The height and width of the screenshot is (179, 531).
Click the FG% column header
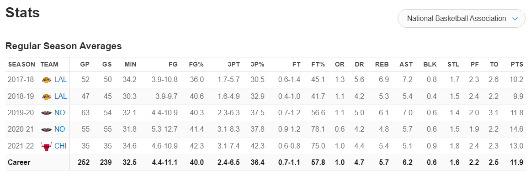pyautogui.click(x=196, y=64)
